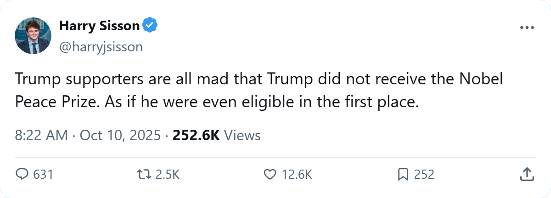The width and height of the screenshot is (551, 198).
Task: Open the @harryjsisson handle link
Action: [101, 47]
